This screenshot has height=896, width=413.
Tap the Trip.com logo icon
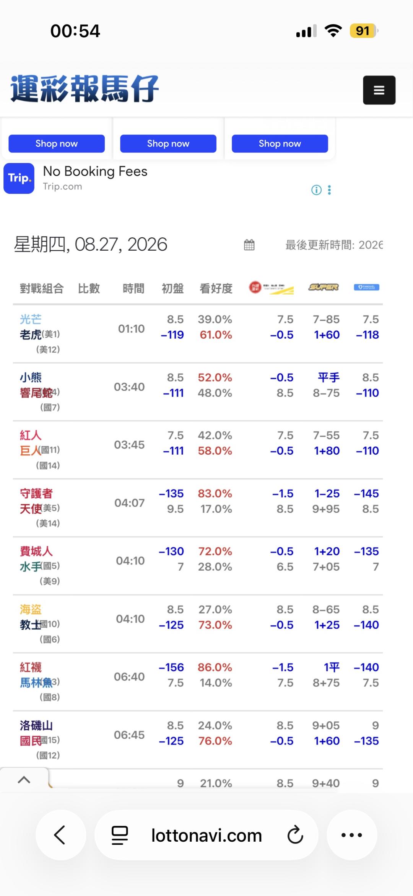tap(19, 178)
